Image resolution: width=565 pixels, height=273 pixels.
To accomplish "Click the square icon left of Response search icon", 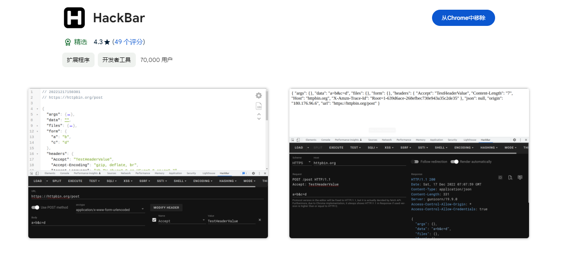I will tap(500, 177).
